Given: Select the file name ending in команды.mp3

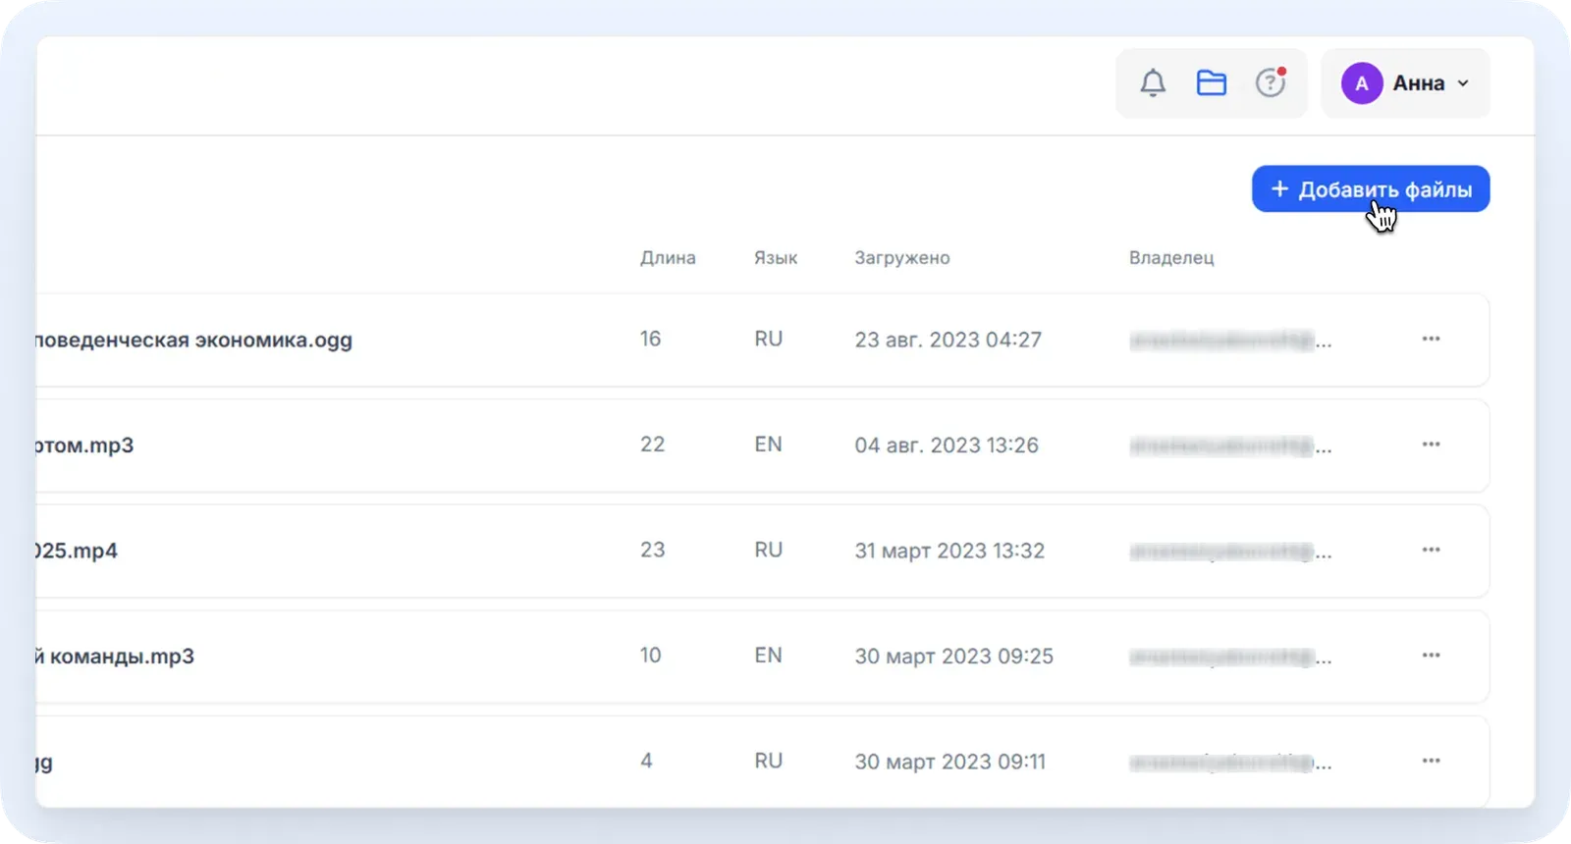Looking at the screenshot, I should (115, 657).
